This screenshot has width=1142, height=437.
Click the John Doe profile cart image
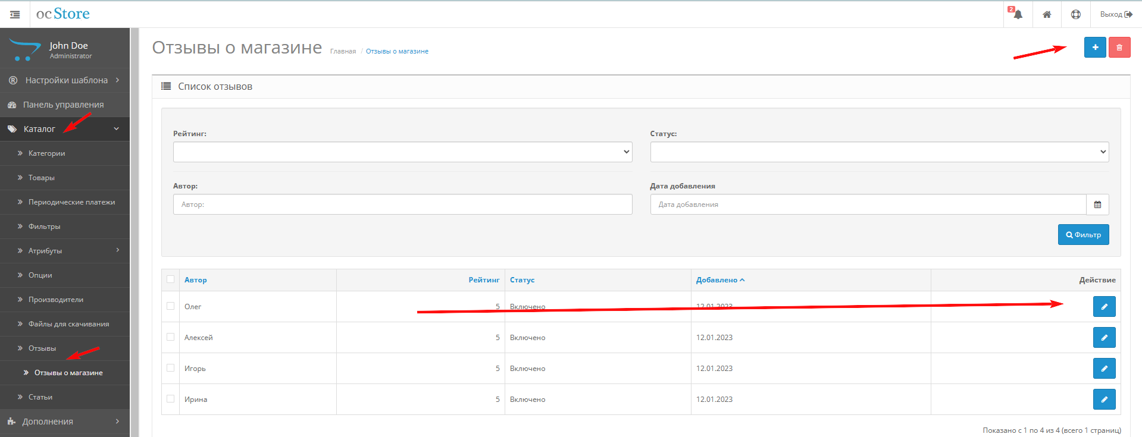25,50
